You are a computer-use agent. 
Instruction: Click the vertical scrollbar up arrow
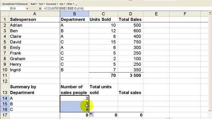pos(210,13)
